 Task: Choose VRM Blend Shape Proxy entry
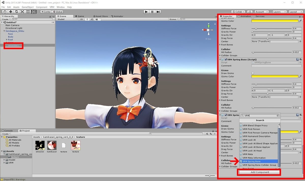click(259, 125)
